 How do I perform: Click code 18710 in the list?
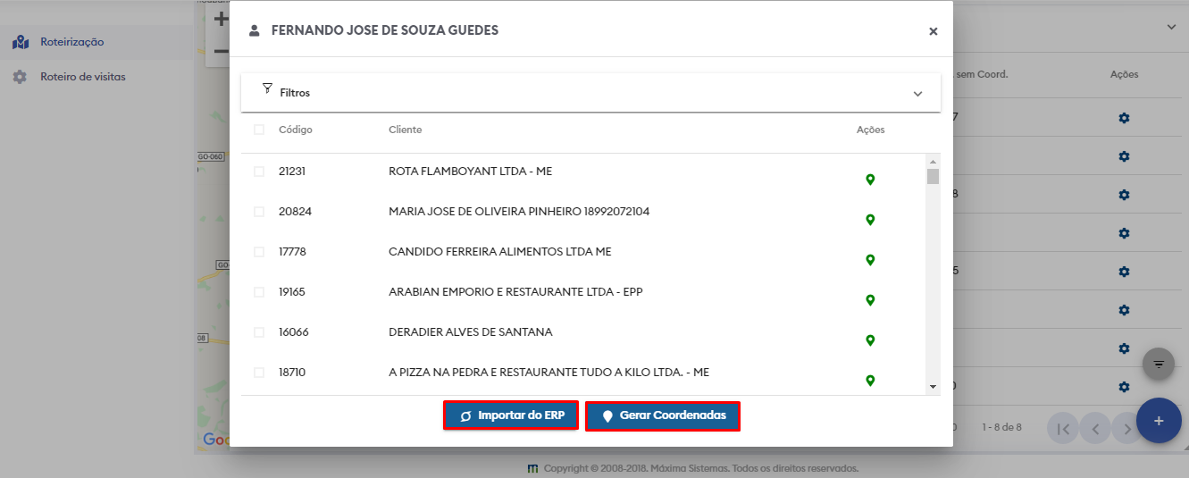[292, 373]
